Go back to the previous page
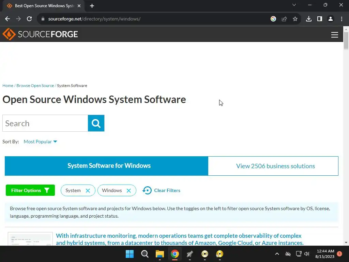 point(7,19)
